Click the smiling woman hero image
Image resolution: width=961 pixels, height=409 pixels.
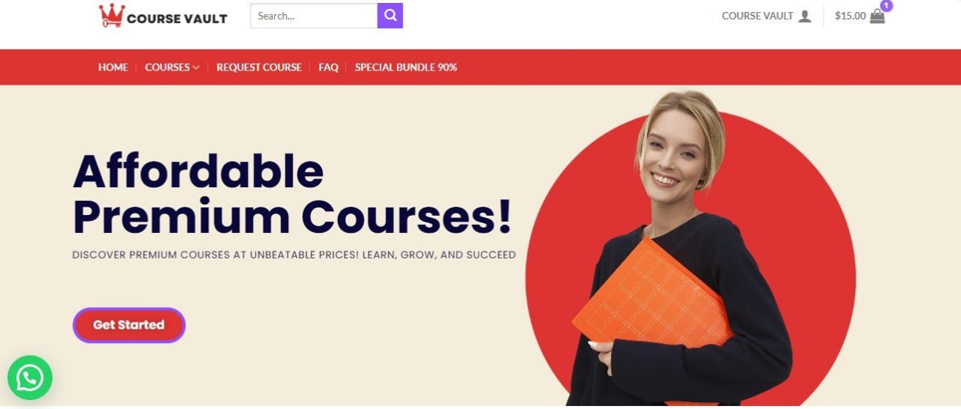[679, 249]
